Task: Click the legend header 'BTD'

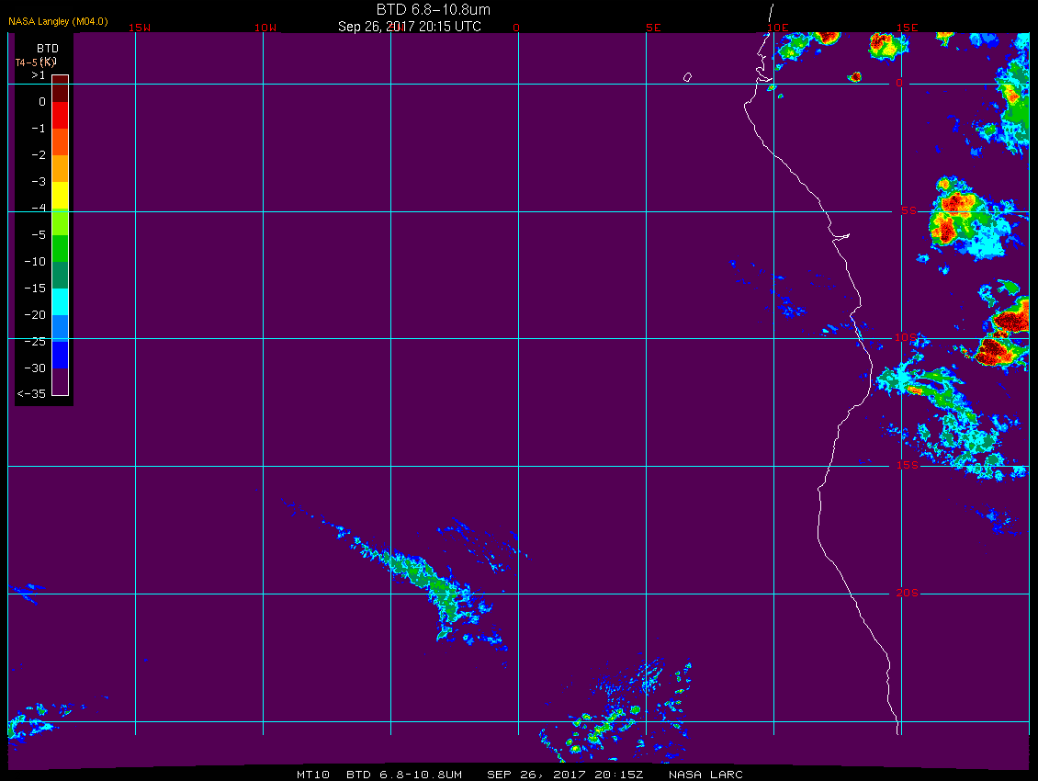Action: (48, 49)
